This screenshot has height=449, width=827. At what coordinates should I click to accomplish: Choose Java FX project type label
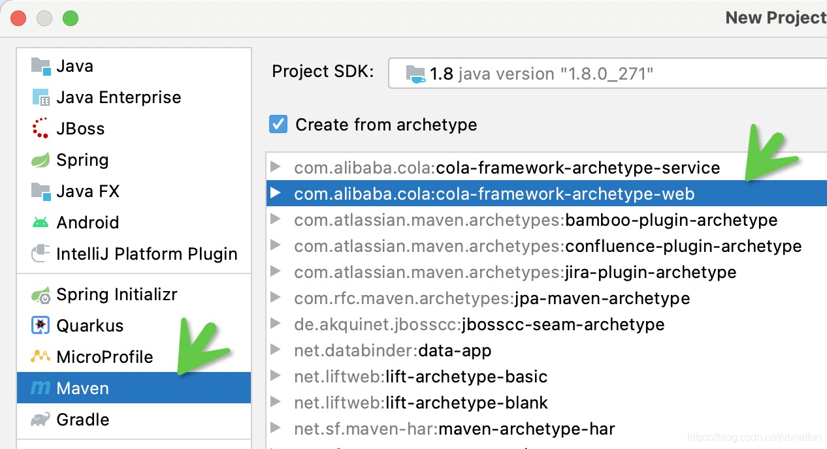[x=88, y=191]
